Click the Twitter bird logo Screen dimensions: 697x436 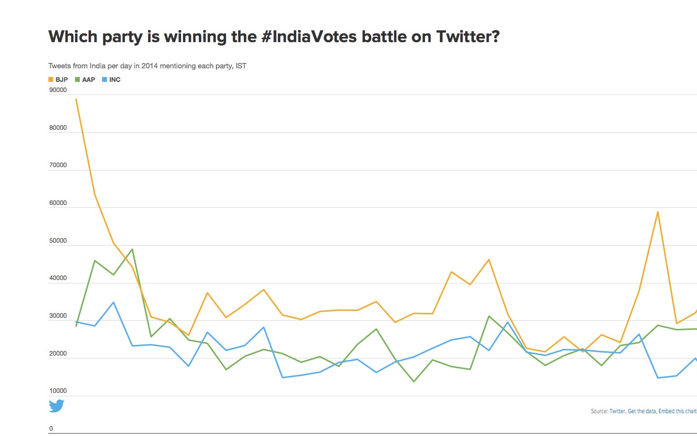[57, 405]
